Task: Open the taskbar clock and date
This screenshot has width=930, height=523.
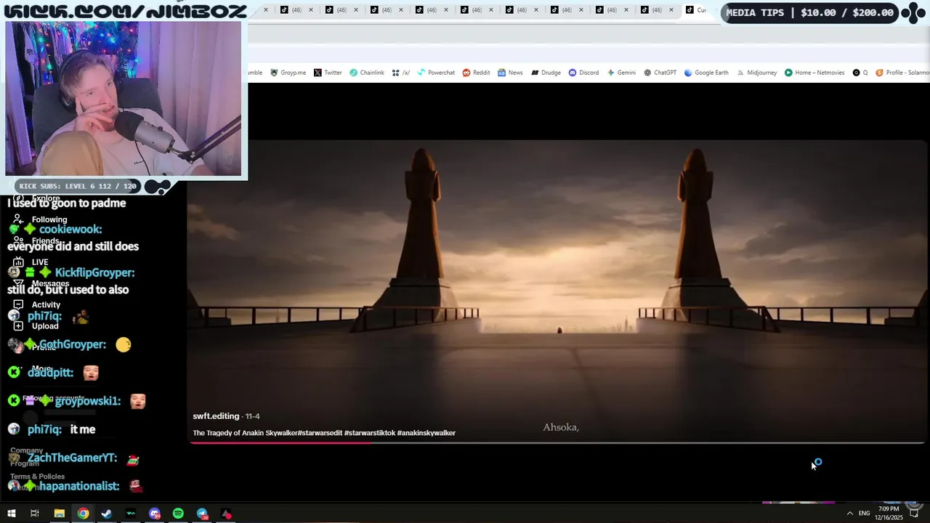Action: (x=889, y=513)
